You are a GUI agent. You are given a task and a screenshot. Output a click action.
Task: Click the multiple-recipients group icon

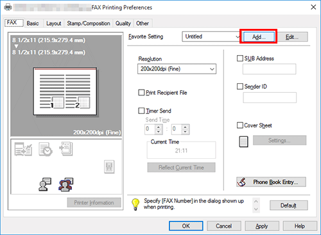tap(66, 184)
